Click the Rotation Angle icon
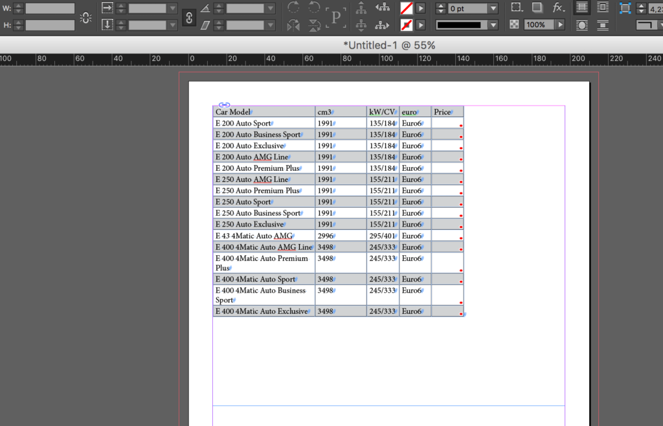The image size is (663, 426). pyautogui.click(x=205, y=8)
